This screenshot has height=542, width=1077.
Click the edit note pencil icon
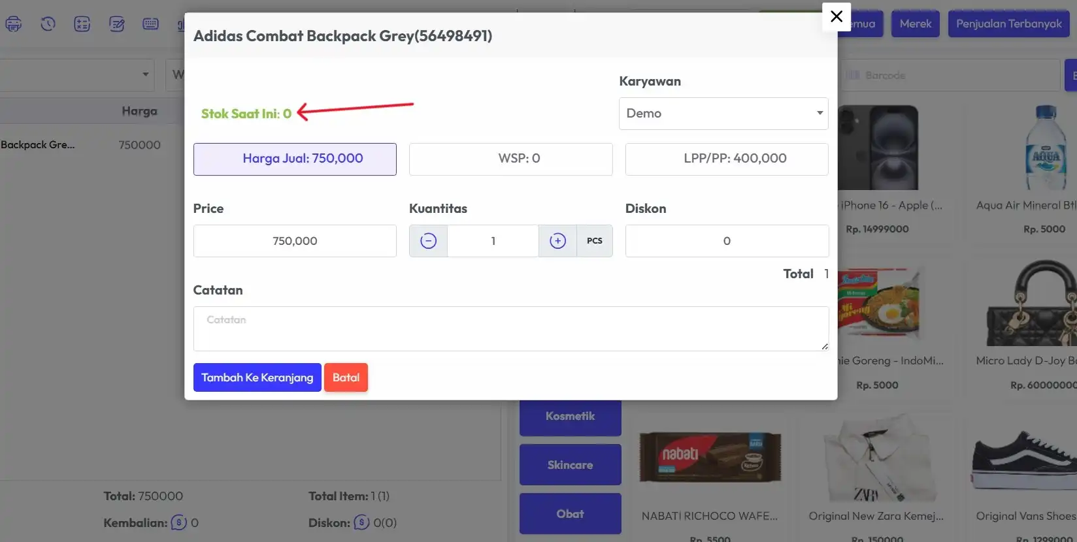pyautogui.click(x=117, y=24)
